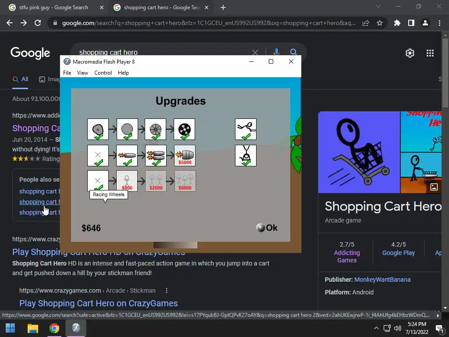Bookmark this page with star icon
Image resolution: width=449 pixels, height=337 pixels.
[x=380, y=23]
